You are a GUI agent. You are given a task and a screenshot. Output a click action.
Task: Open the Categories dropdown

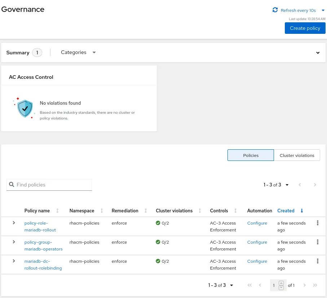click(x=78, y=53)
